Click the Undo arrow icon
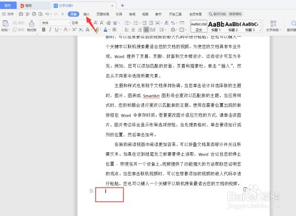The width and height of the screenshot is (296, 216). click(x=47, y=14)
